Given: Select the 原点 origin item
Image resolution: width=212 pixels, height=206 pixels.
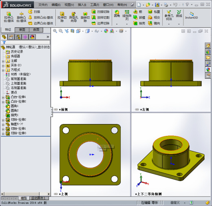Looking at the screenshot, I should coord(11,93).
